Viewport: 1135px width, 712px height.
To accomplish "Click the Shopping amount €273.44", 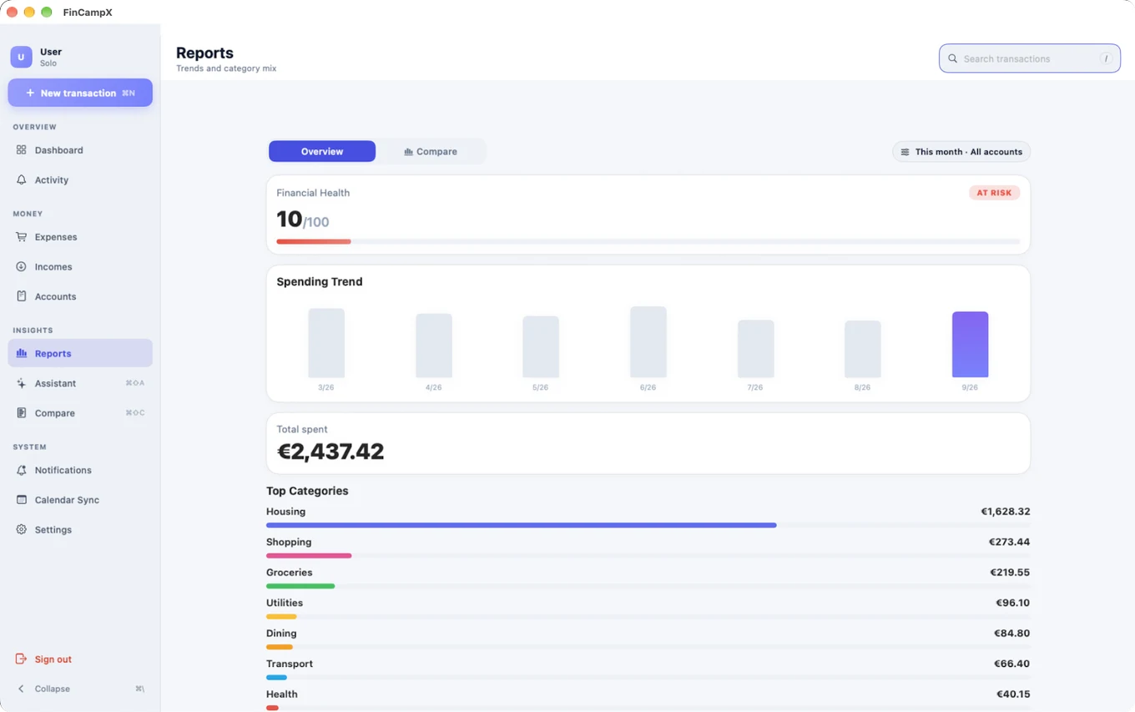I will point(1009,542).
